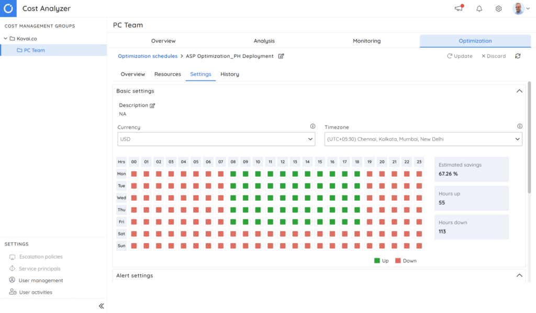Click the announcements megaphone icon
Screen dimensions: 536x313
pyautogui.click(x=459, y=8)
